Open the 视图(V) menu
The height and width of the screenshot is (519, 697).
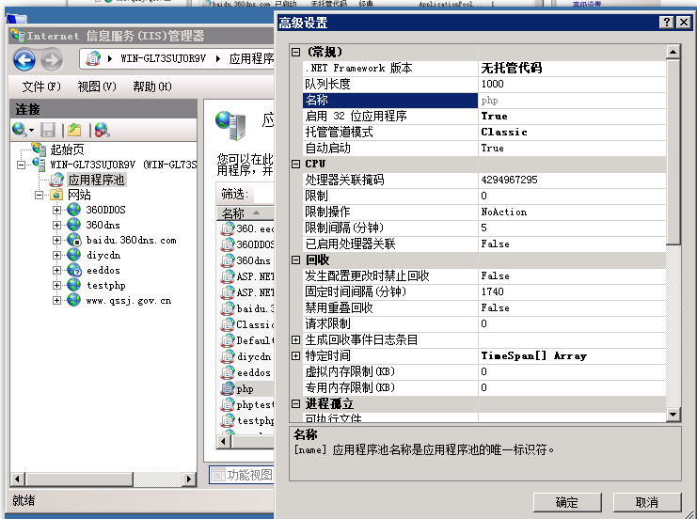coord(97,86)
